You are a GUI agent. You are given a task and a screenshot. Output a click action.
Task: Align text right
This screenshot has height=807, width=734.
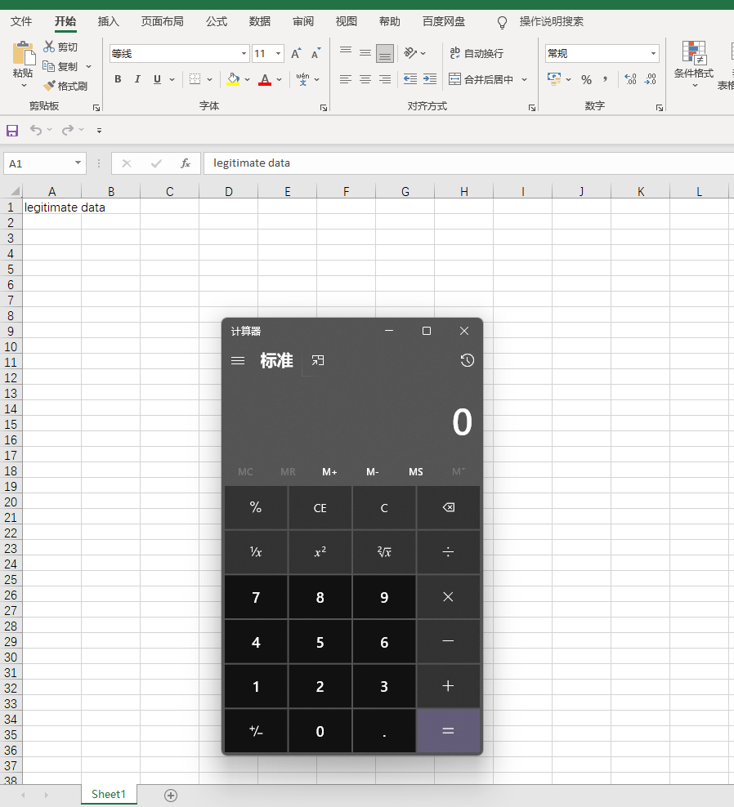385,79
